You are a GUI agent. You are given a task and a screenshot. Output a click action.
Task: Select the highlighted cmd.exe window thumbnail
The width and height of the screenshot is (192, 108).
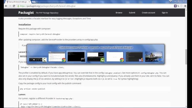pos(76,57)
